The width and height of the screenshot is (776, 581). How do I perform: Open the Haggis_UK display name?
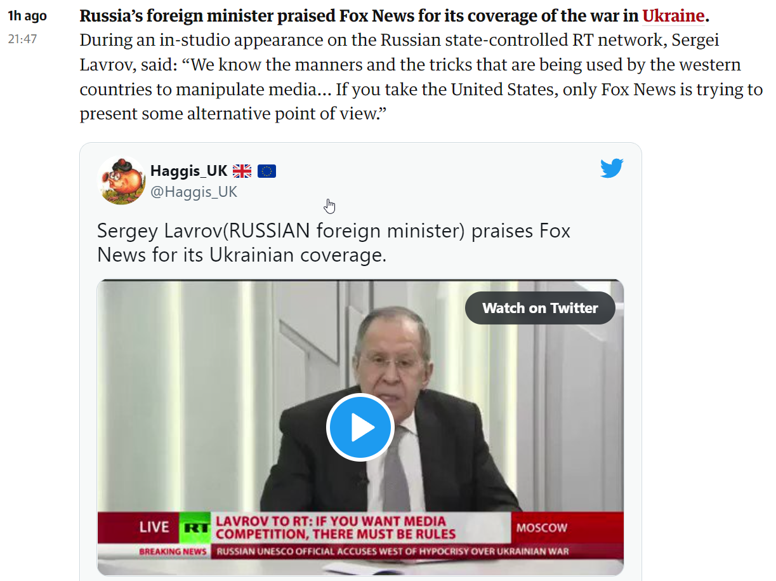point(188,171)
